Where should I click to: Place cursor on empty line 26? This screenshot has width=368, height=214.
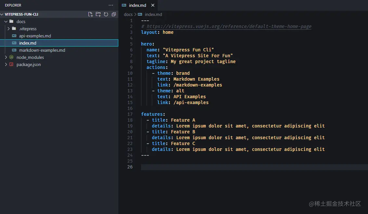pos(255,167)
